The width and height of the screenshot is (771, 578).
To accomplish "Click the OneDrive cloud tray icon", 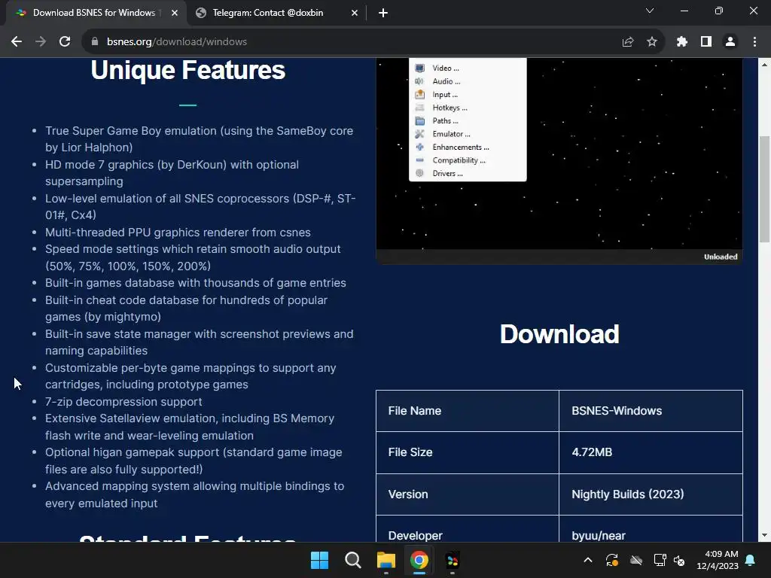I will [x=636, y=560].
